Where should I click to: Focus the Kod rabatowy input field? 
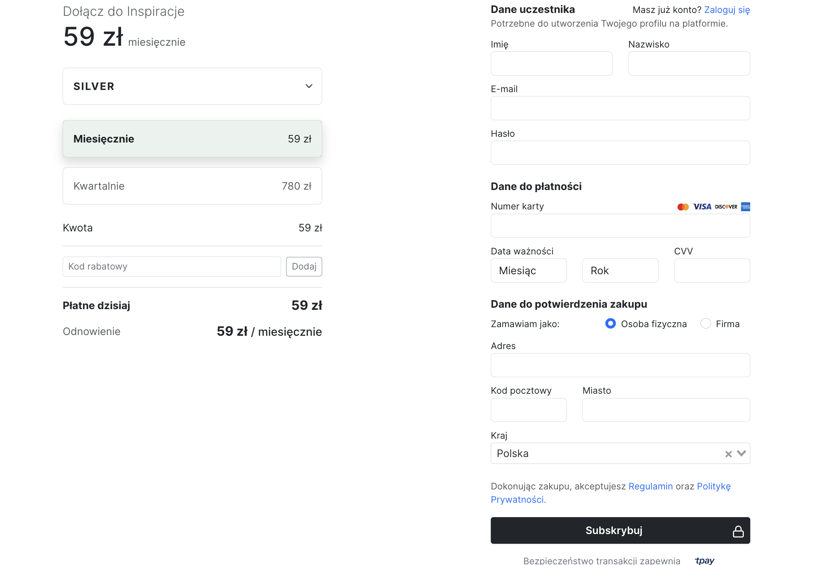[172, 267]
